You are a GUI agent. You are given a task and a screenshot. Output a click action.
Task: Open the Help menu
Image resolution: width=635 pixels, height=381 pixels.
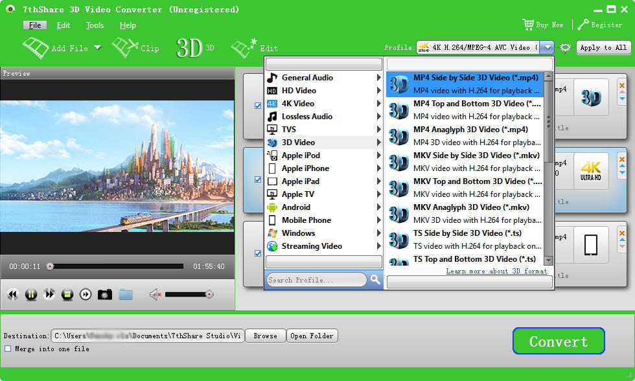pos(128,25)
